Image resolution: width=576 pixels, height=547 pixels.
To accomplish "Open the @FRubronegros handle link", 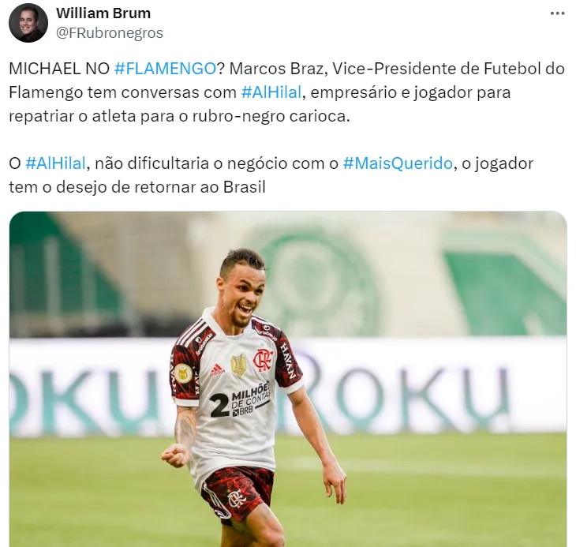I will (110, 33).
